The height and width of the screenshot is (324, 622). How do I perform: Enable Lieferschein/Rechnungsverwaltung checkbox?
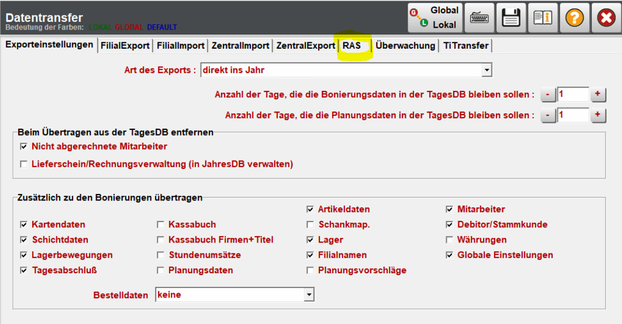tap(23, 164)
